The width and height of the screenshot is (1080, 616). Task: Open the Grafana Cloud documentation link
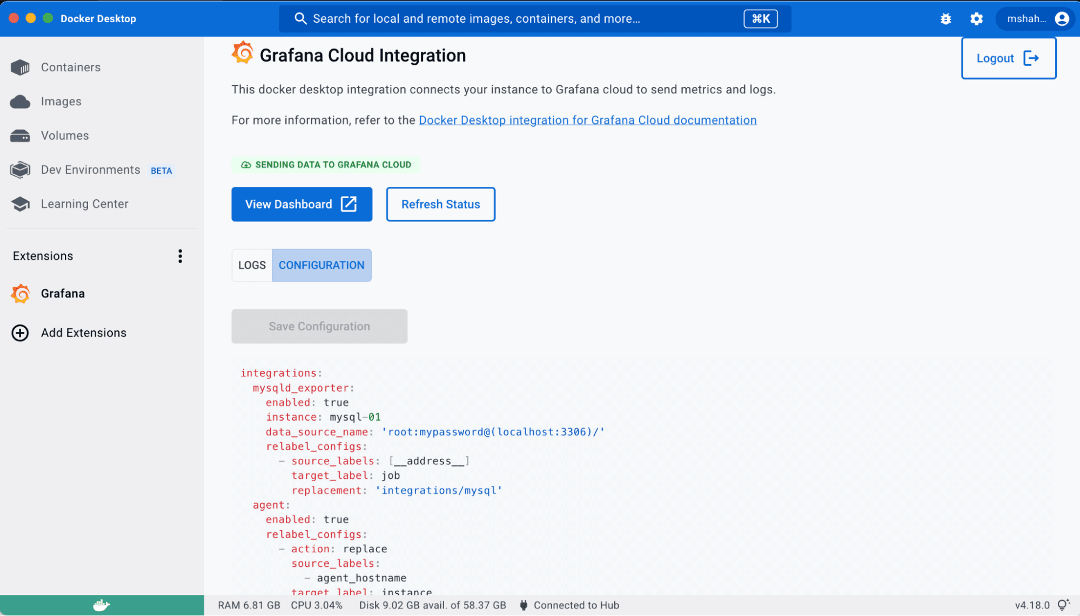pos(587,120)
